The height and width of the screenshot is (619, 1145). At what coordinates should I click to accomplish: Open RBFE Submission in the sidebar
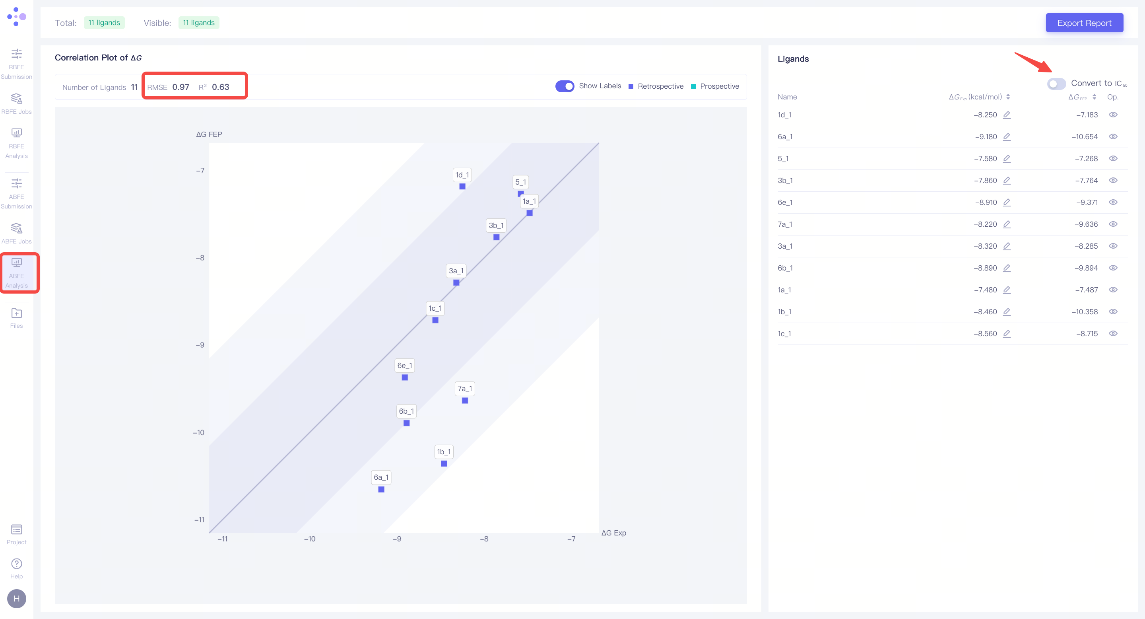point(16,63)
